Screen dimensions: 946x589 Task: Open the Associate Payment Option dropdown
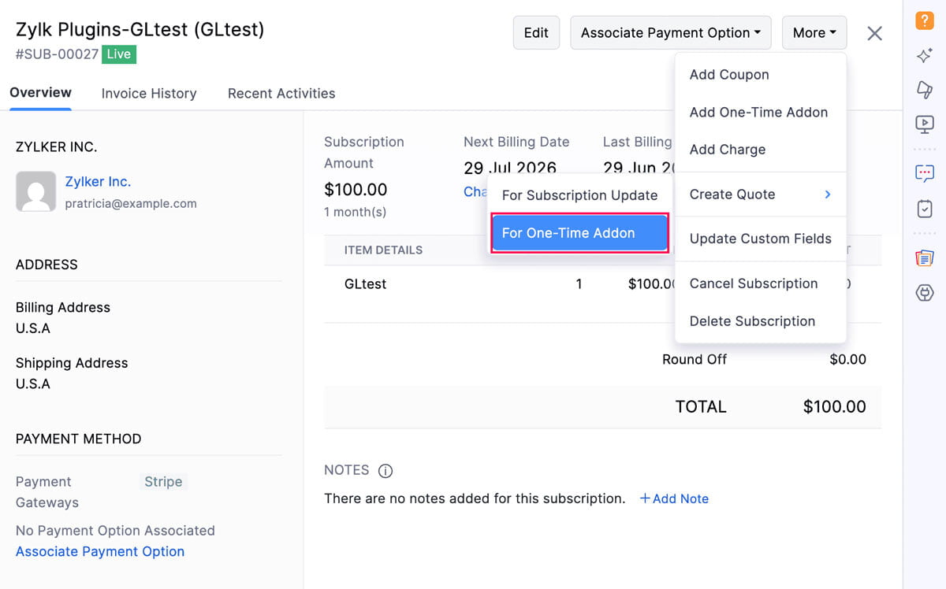click(x=671, y=33)
